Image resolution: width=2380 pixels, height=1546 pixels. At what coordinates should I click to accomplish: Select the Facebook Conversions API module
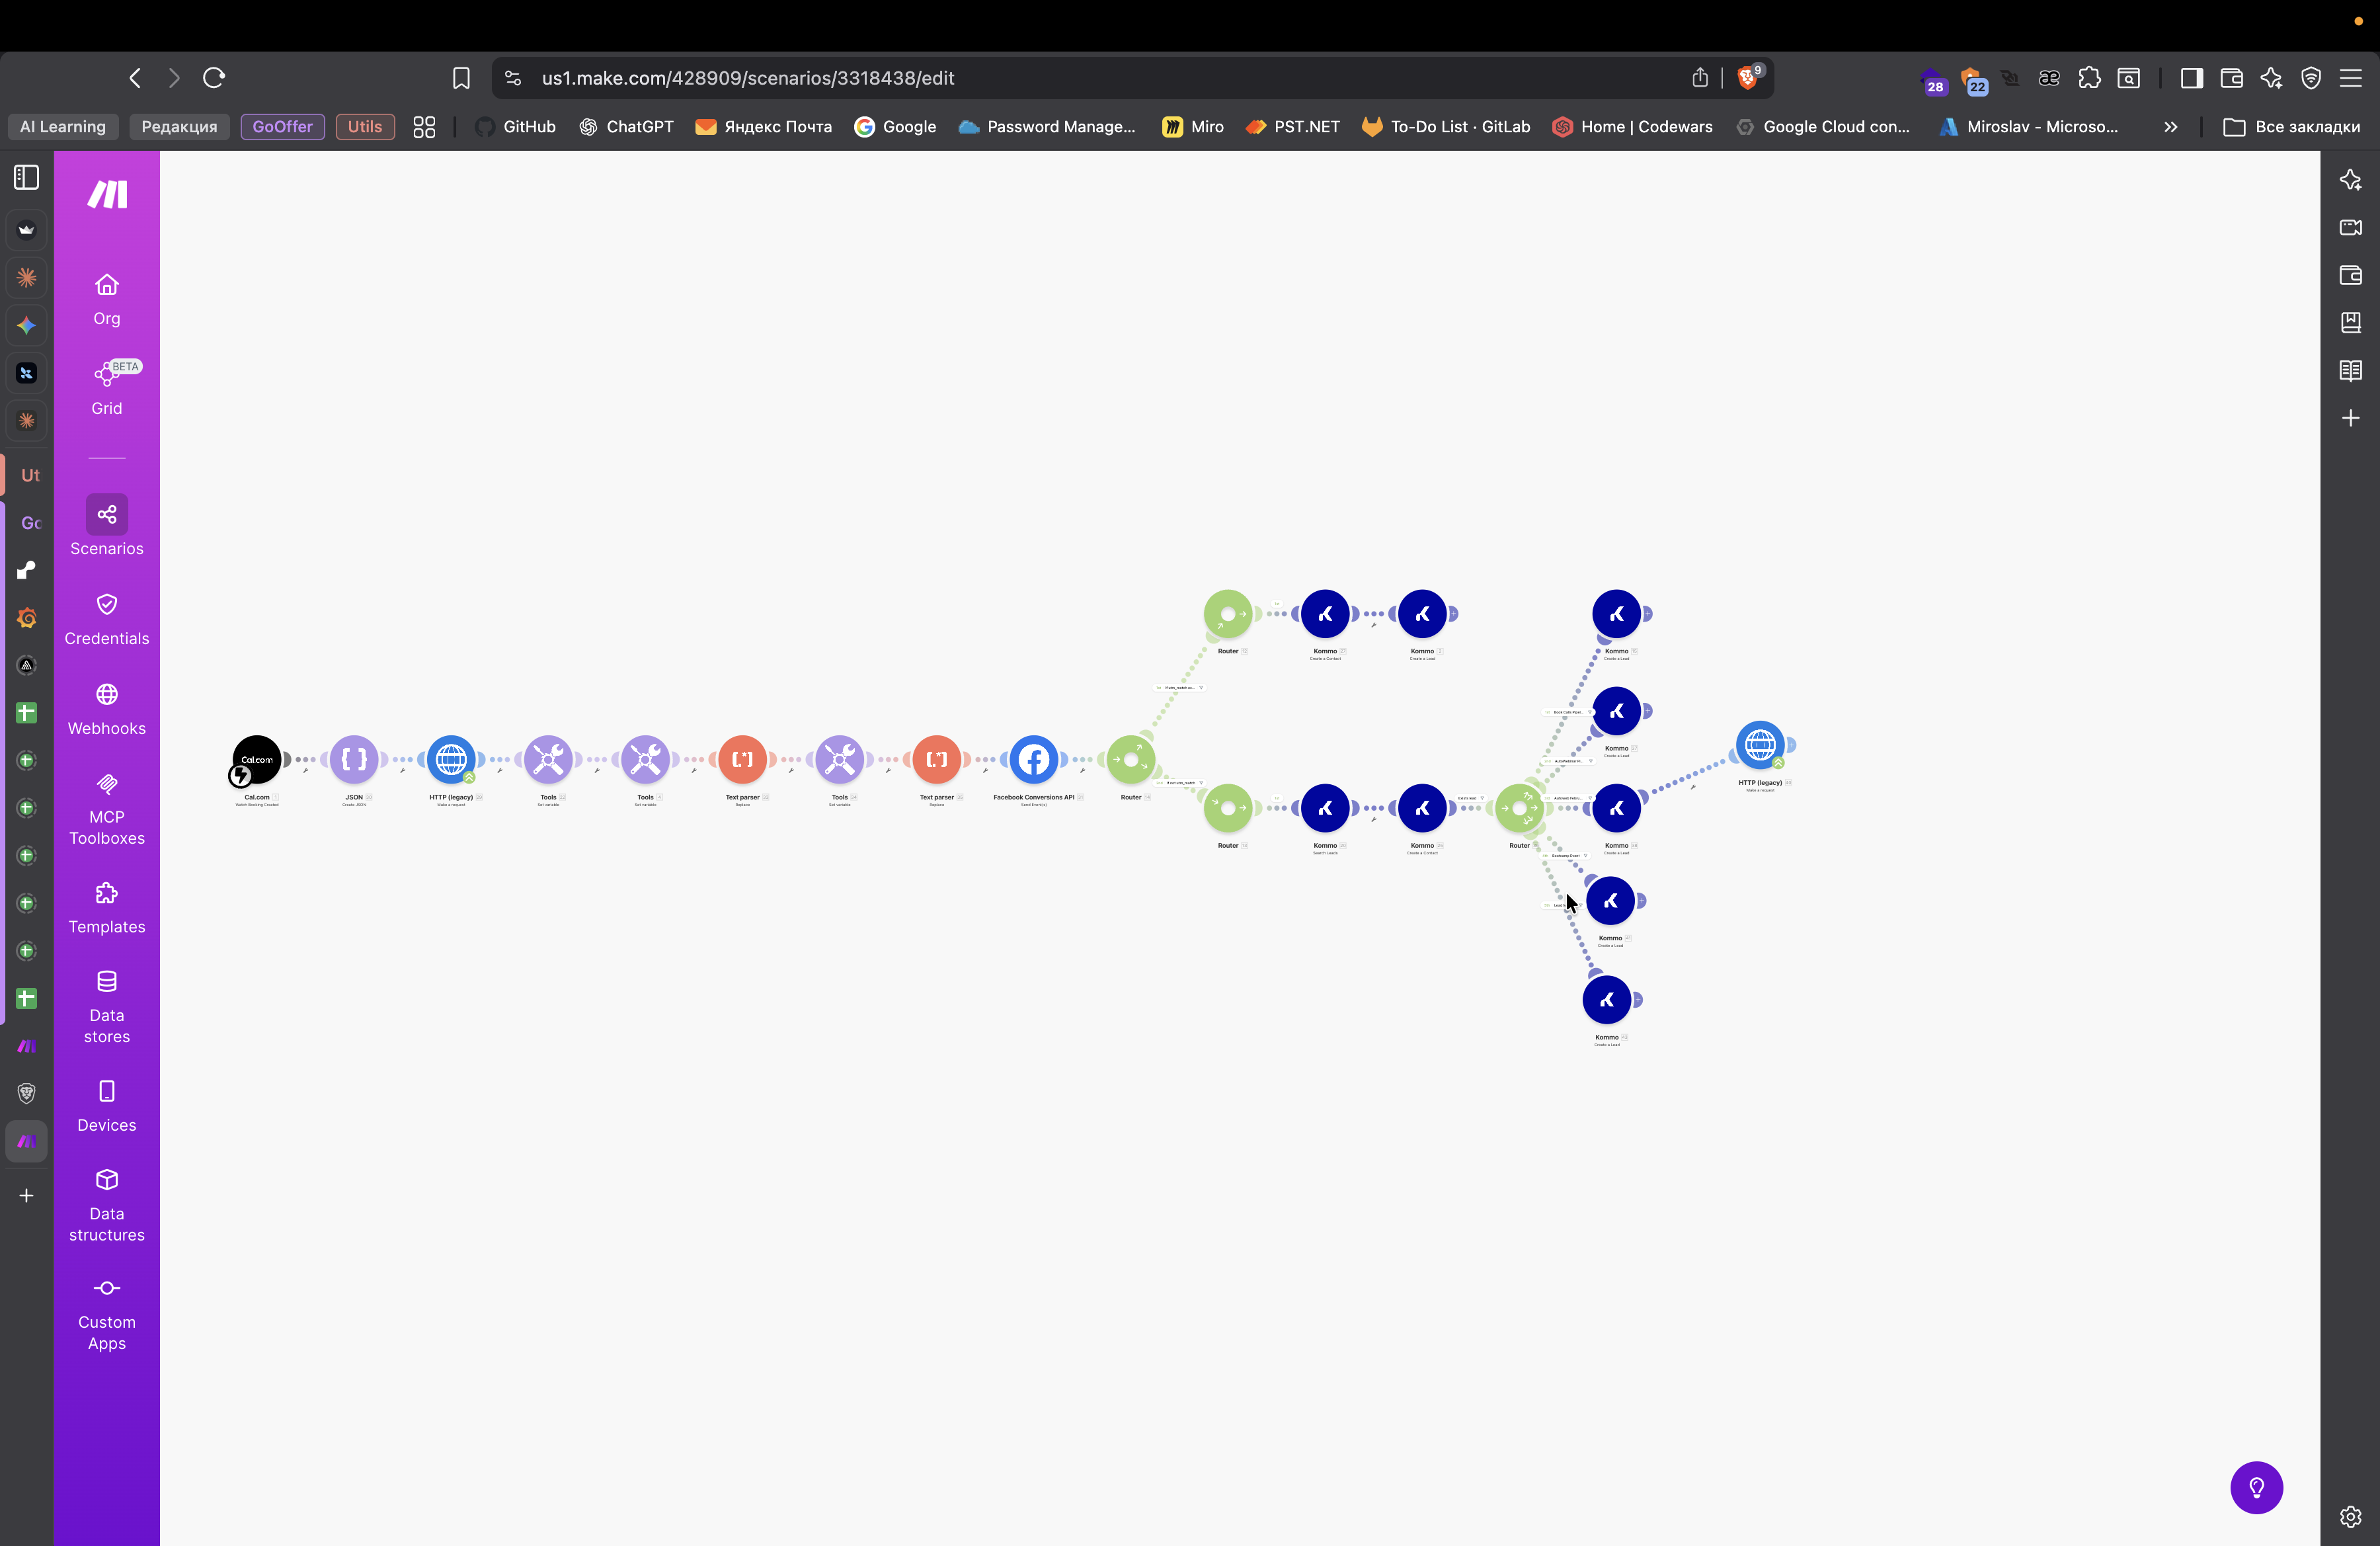[1033, 759]
